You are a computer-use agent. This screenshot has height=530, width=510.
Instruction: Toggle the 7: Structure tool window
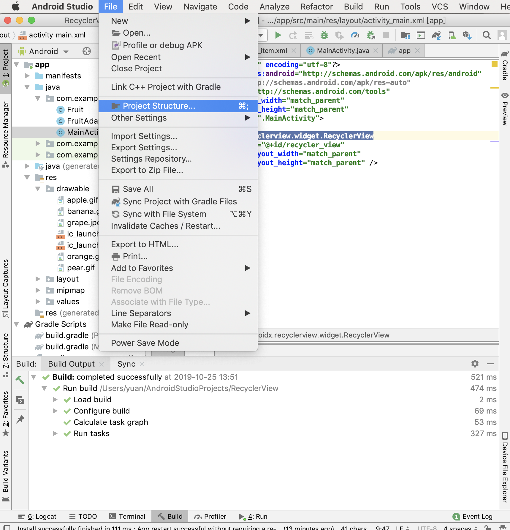point(6,355)
